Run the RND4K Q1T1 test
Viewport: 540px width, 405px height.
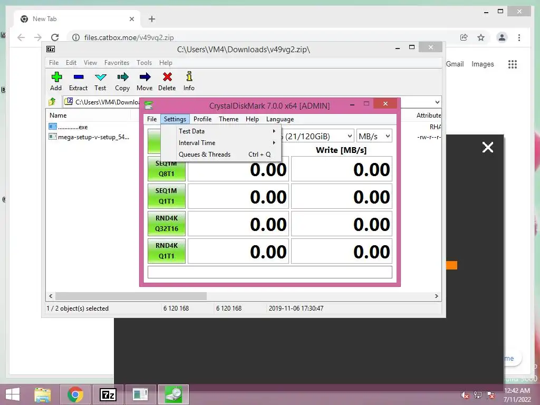click(167, 251)
